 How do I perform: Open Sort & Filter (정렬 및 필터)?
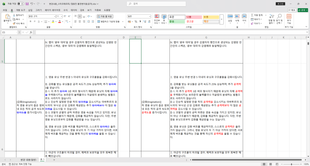pyautogui.click(x=271, y=19)
